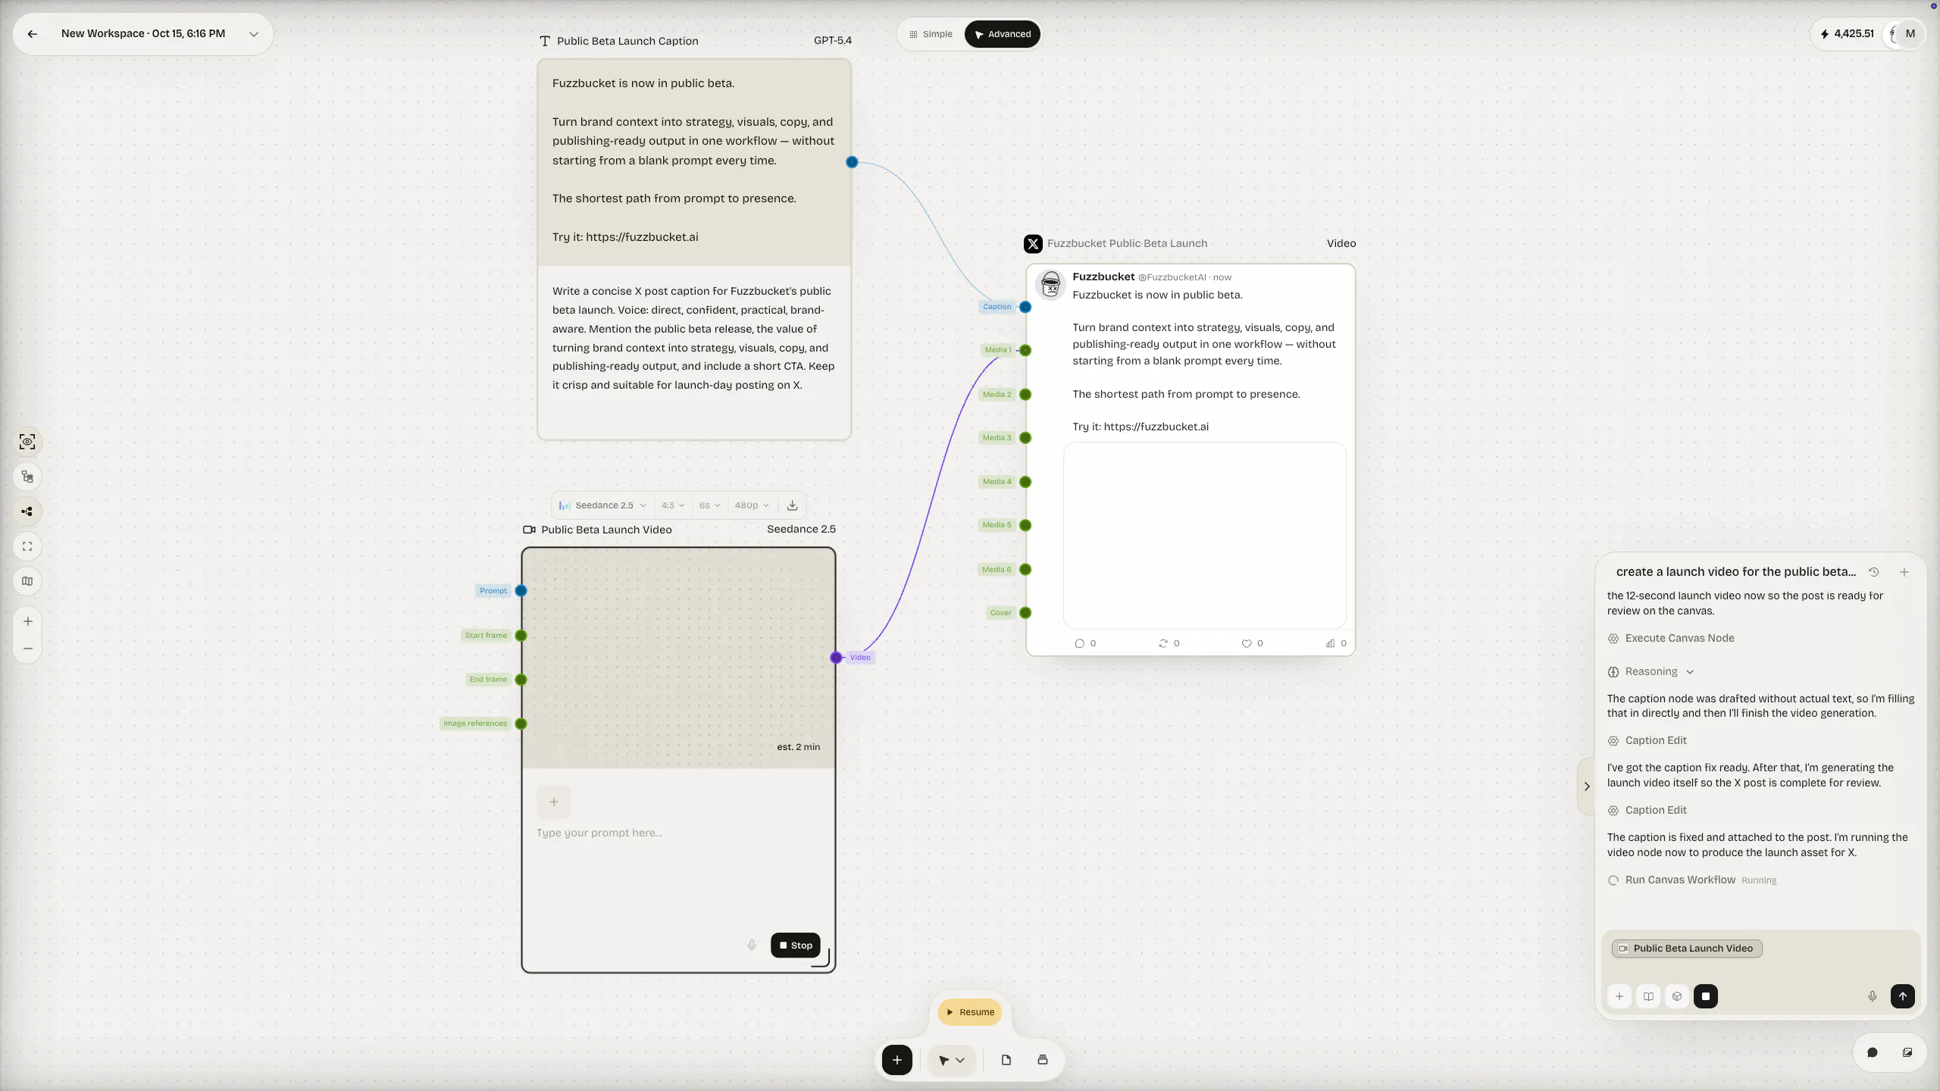This screenshot has width=1940, height=1091.
Task: Click the Resume button
Action: [x=970, y=1012]
